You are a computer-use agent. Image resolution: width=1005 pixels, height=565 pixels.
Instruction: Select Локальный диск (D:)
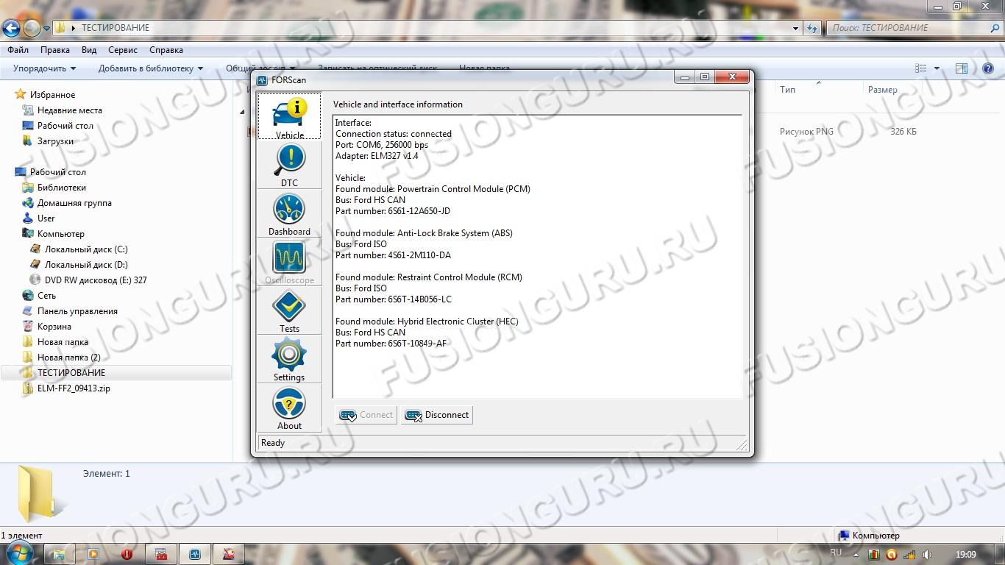coord(86,265)
